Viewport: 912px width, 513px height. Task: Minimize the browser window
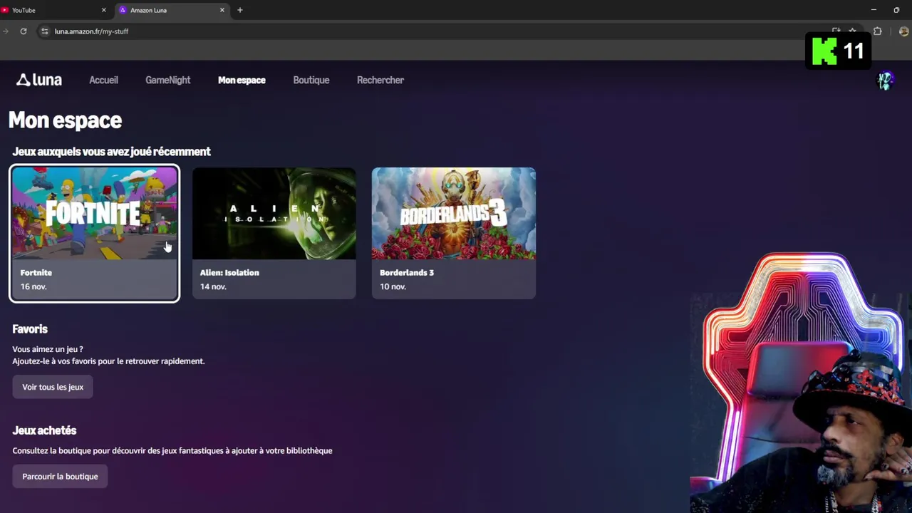(x=874, y=10)
